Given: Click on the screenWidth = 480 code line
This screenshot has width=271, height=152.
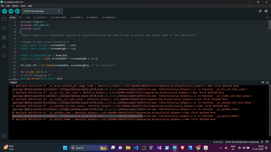Looking at the screenshot, I should click(x=48, y=45).
